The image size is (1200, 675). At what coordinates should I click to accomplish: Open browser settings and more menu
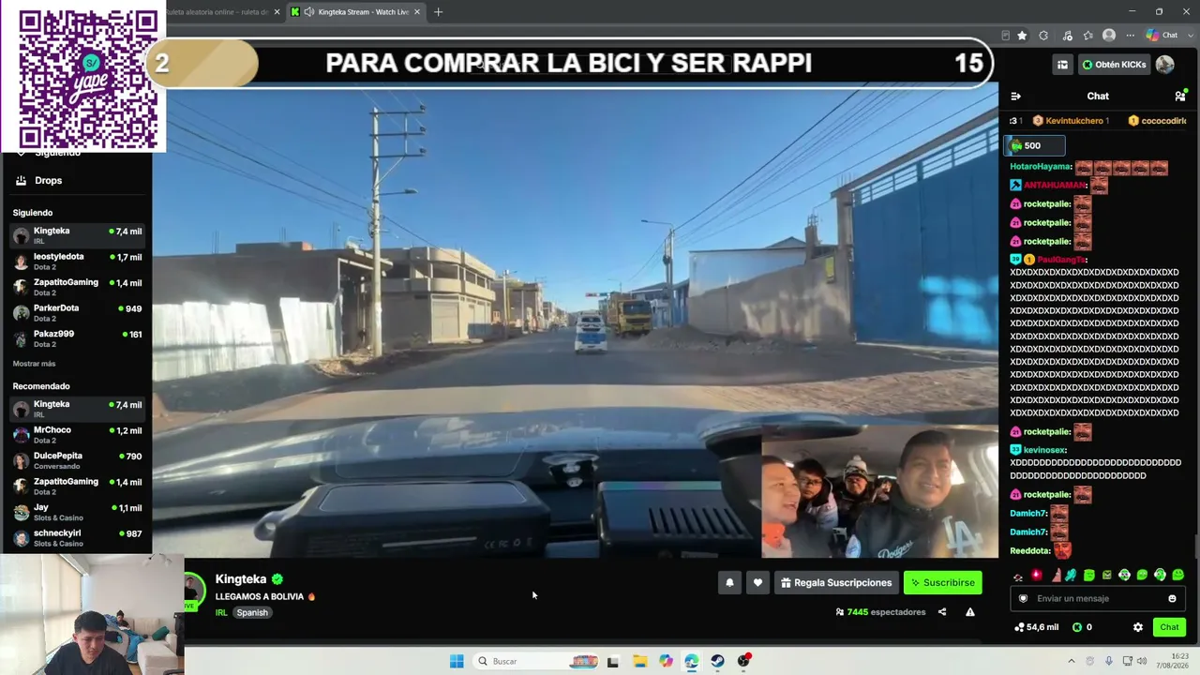point(1131,36)
